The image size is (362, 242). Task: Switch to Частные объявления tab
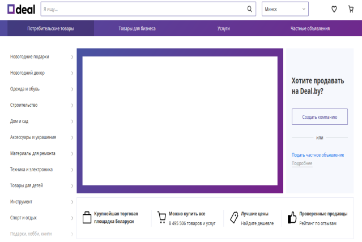coord(310,28)
